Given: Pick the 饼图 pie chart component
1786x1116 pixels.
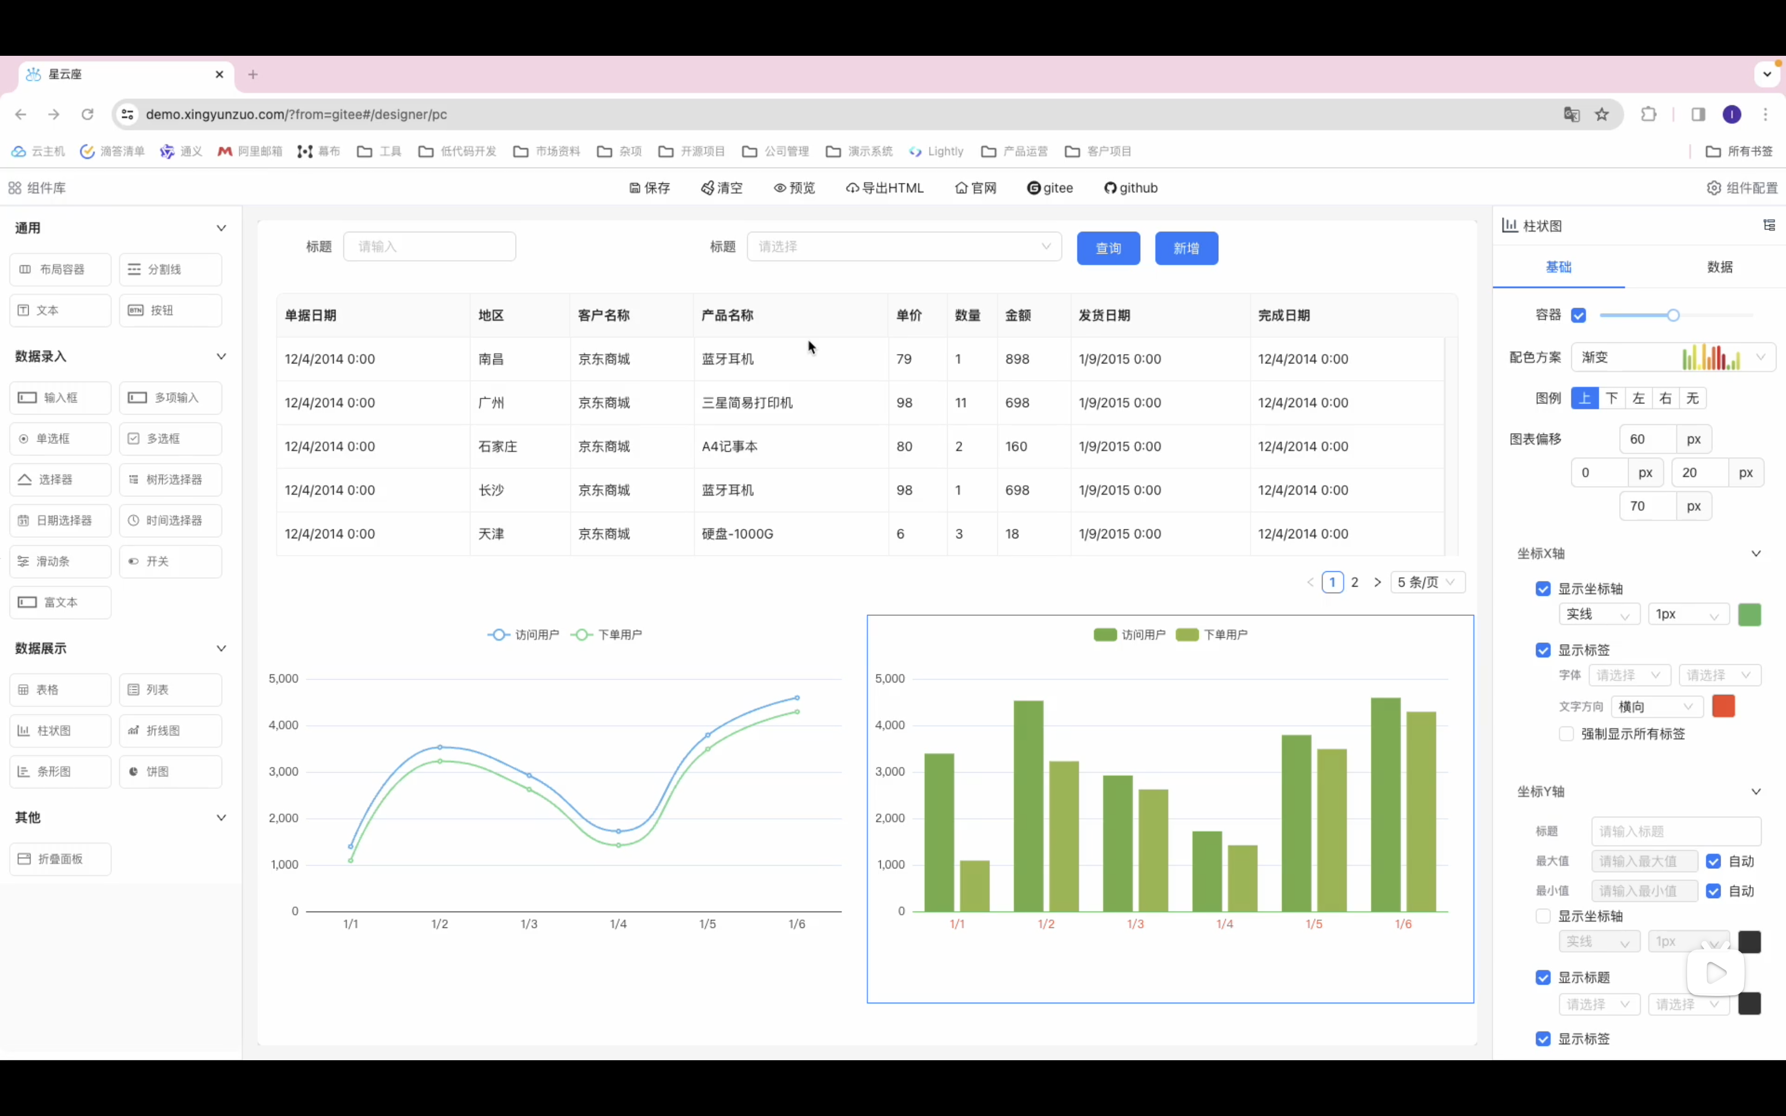Looking at the screenshot, I should click(170, 771).
